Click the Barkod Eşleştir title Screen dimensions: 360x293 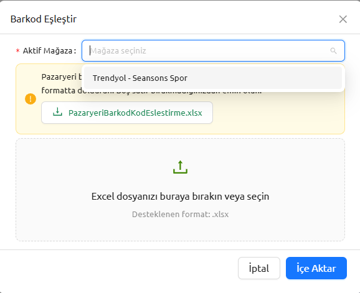coord(44,19)
